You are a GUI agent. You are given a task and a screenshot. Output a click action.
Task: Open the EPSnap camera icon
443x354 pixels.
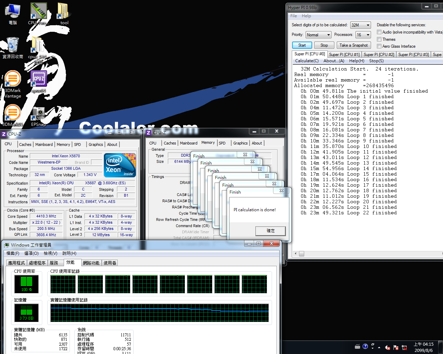[x=38, y=114]
